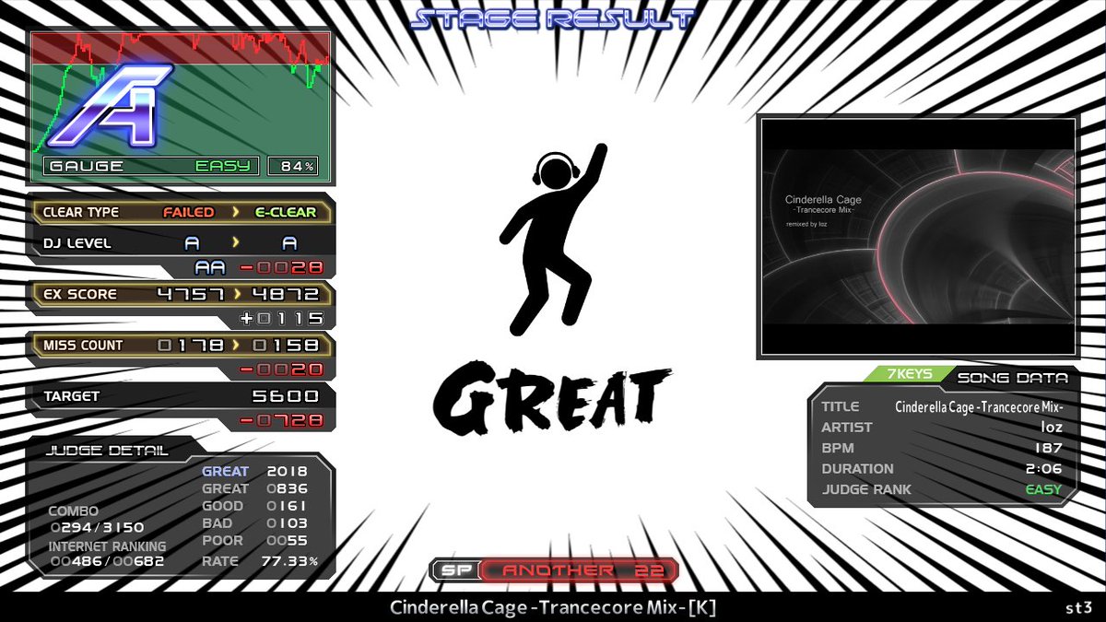Click the ANOTHER 22 difficulty label

582,570
